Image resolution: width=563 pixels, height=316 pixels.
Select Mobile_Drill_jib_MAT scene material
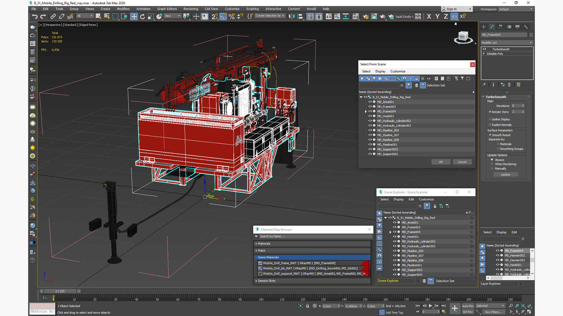click(x=313, y=268)
